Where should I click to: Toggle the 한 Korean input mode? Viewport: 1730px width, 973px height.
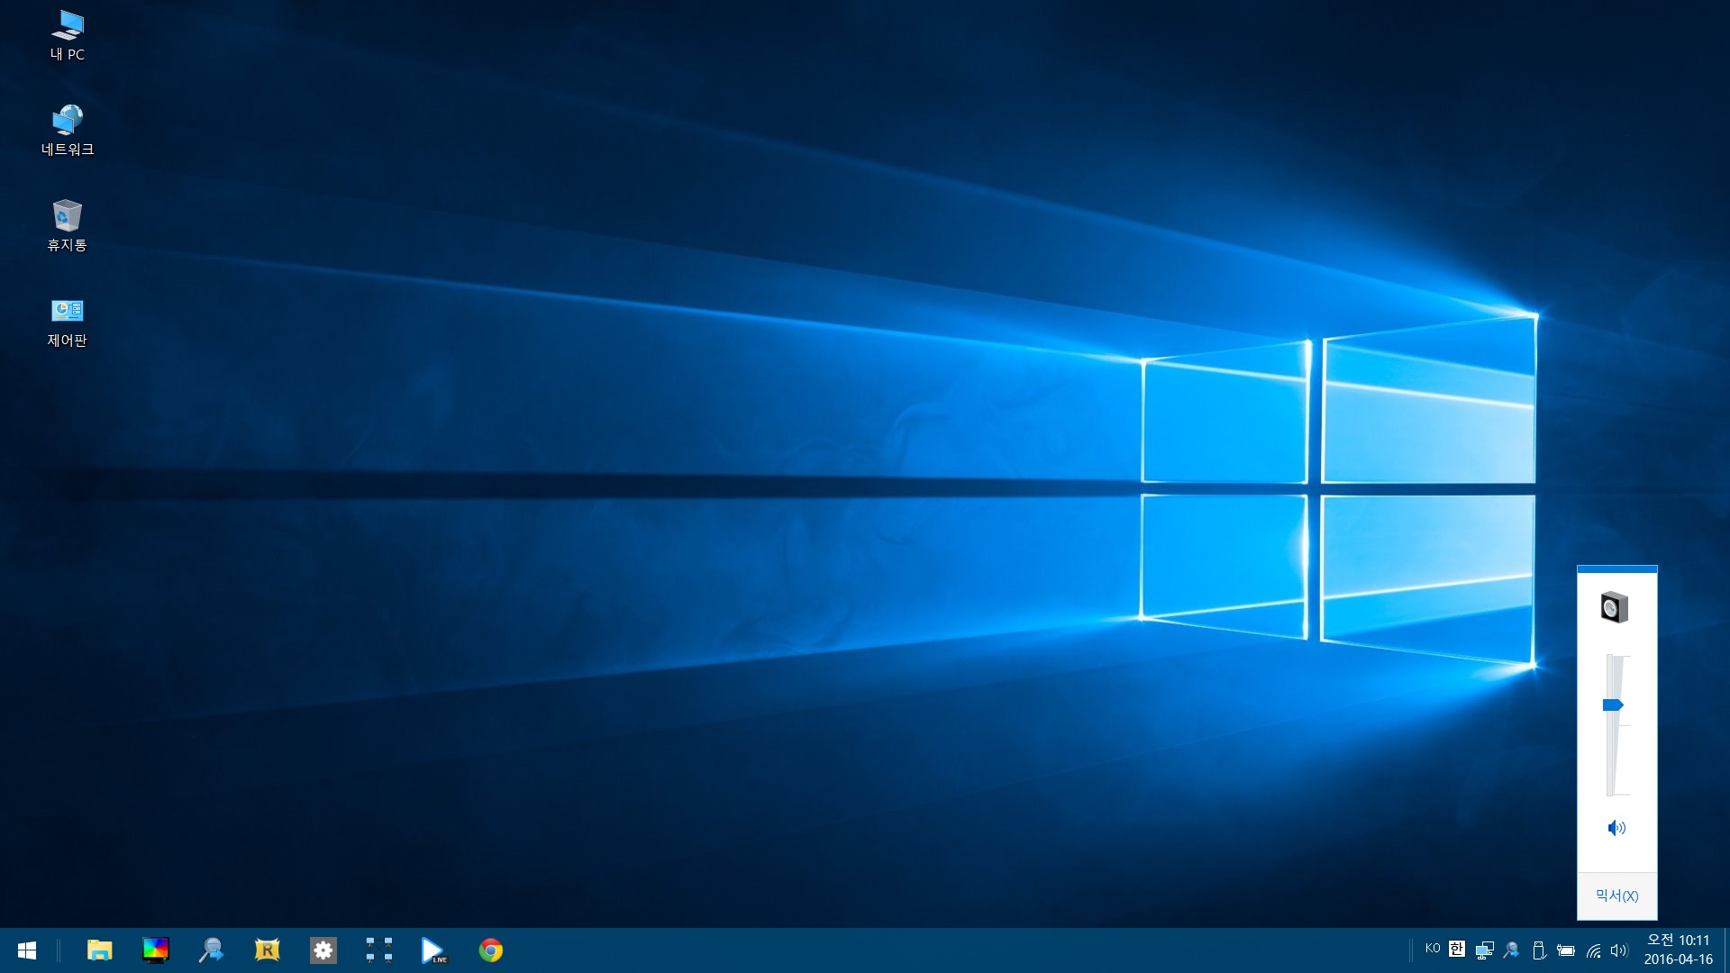pyautogui.click(x=1457, y=949)
